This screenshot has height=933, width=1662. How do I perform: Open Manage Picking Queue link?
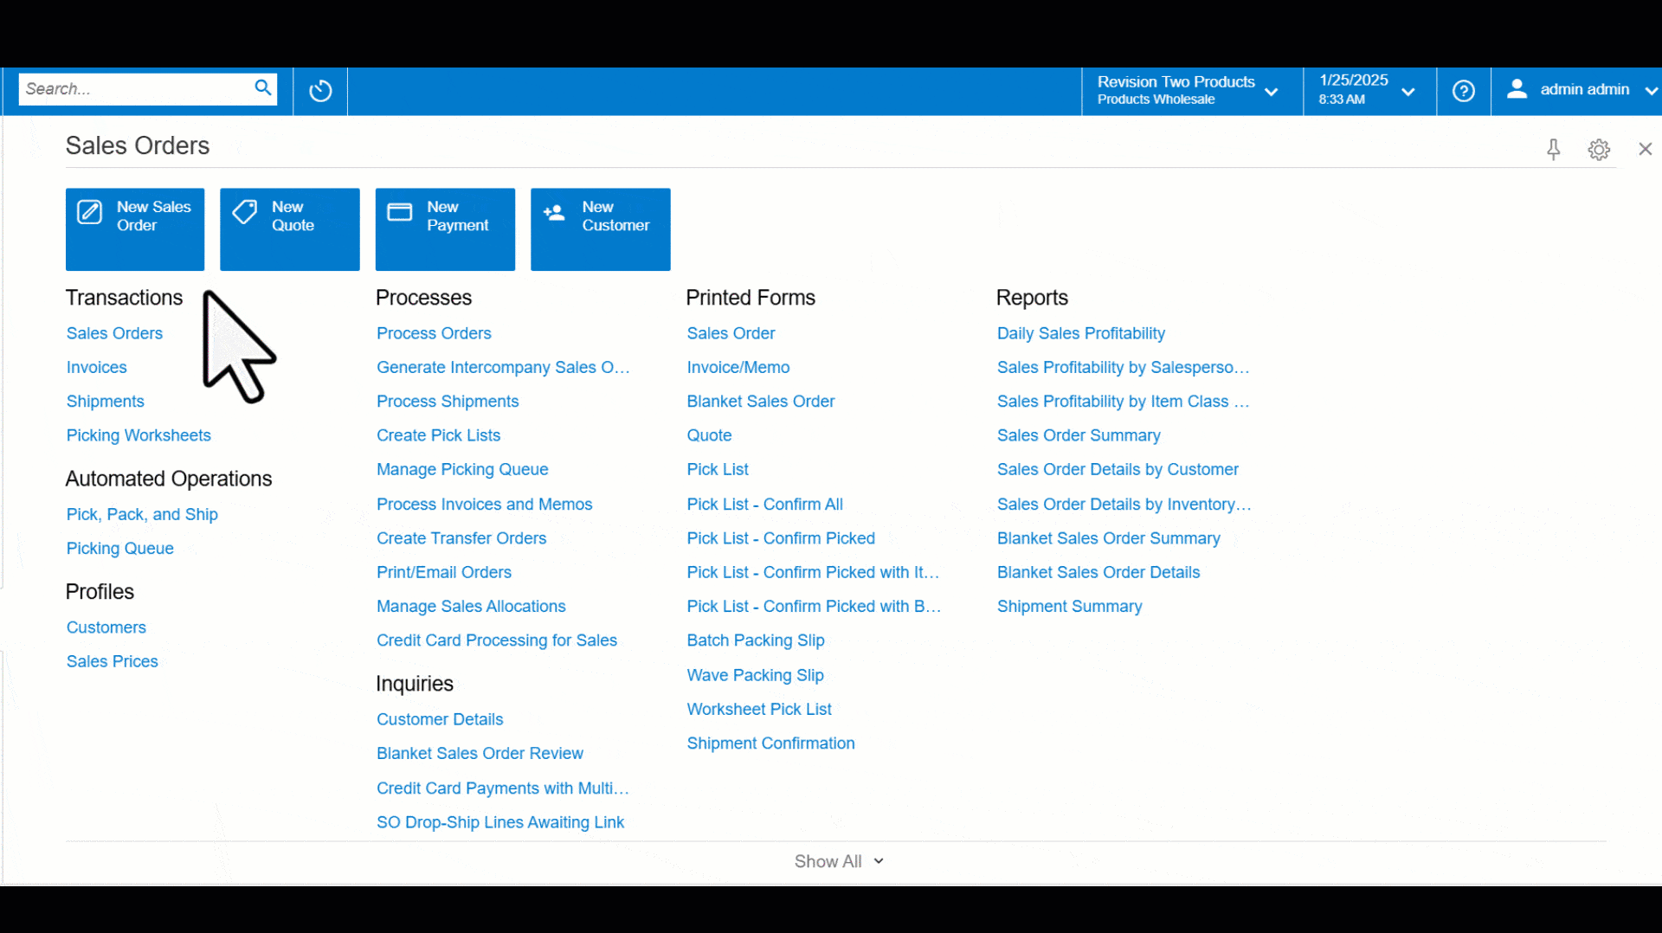tap(462, 469)
